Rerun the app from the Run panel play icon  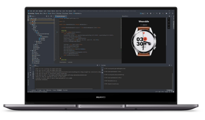[30, 68]
